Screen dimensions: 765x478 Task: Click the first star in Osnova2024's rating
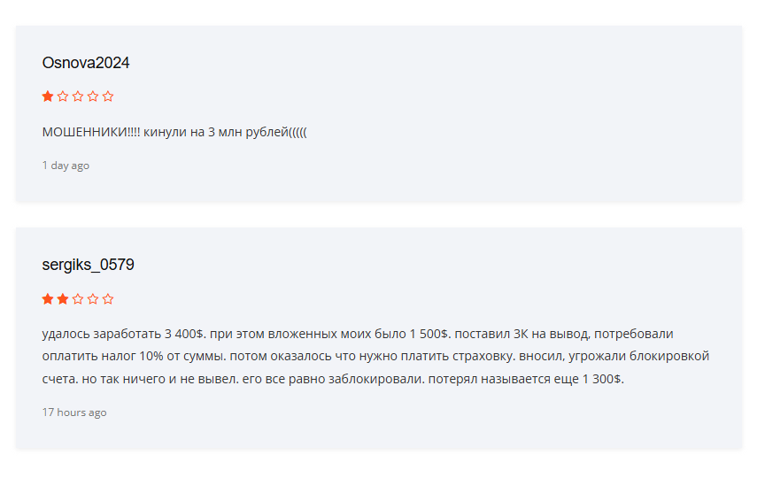coord(48,96)
